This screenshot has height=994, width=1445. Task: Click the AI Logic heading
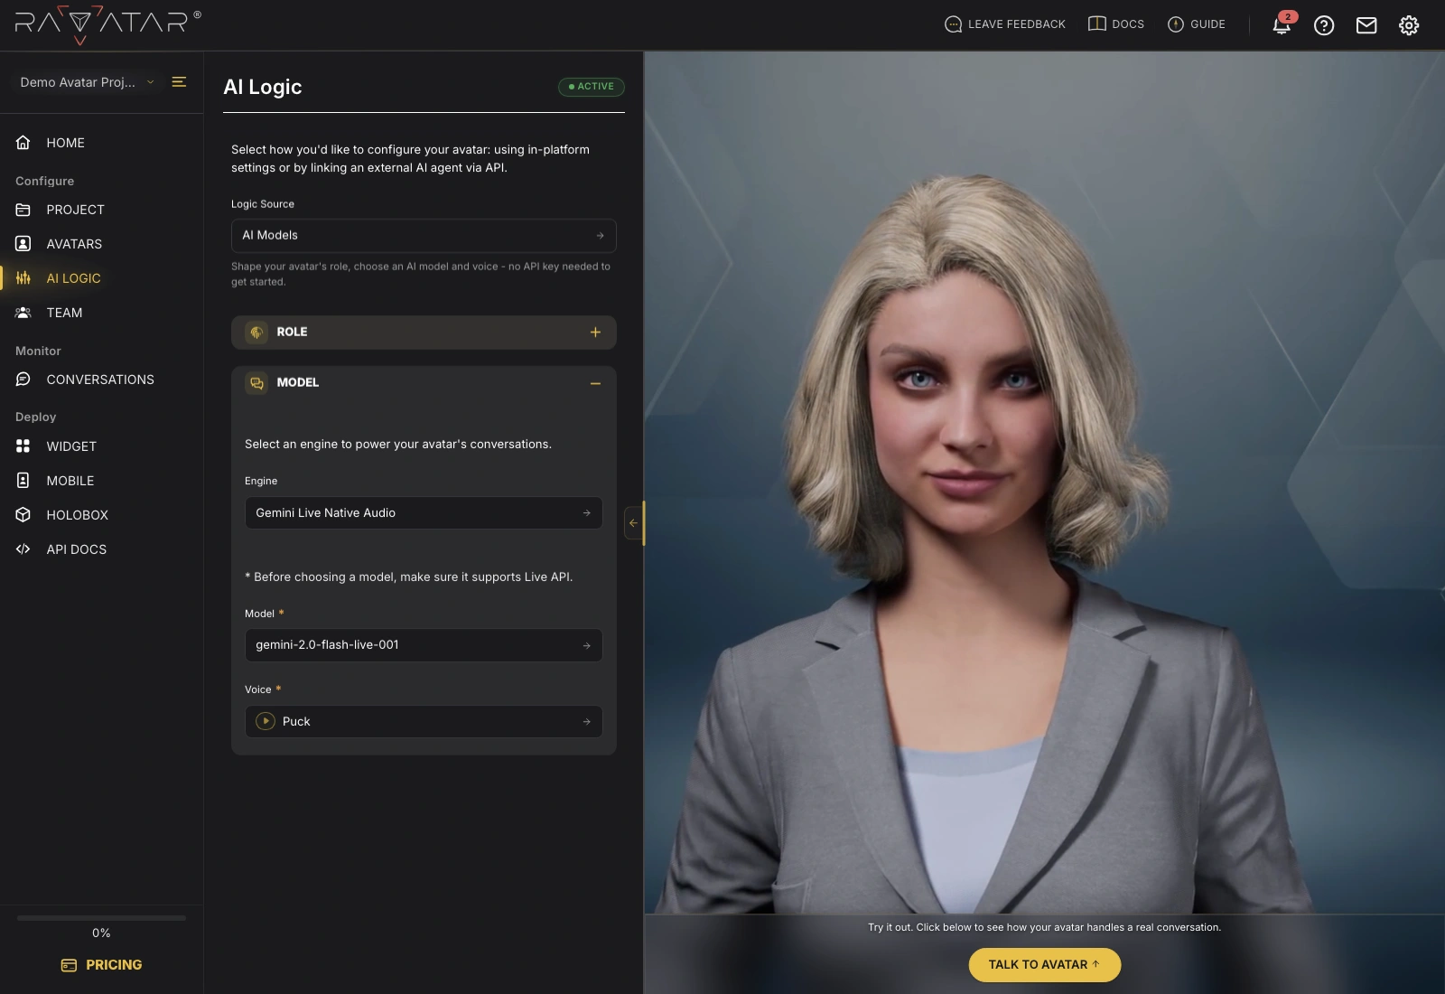pyautogui.click(x=263, y=87)
